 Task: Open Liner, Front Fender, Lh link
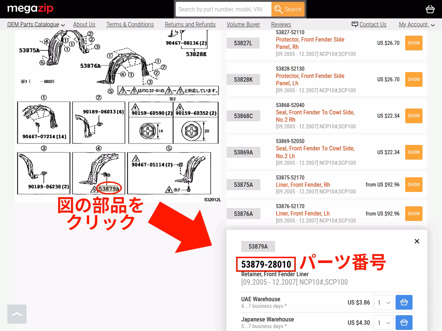point(303,214)
